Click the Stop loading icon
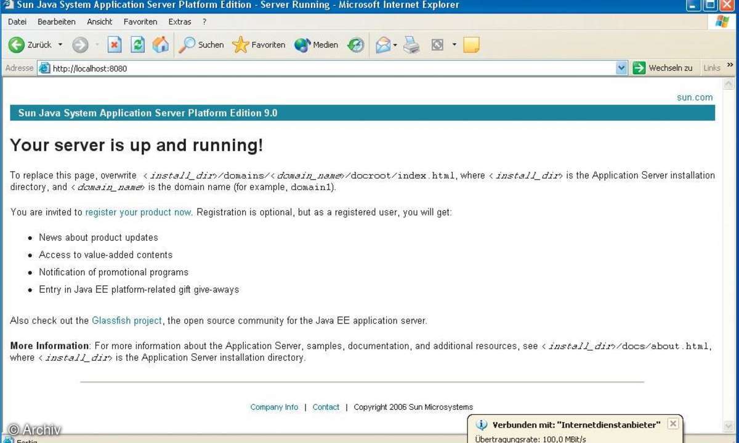 click(115, 45)
